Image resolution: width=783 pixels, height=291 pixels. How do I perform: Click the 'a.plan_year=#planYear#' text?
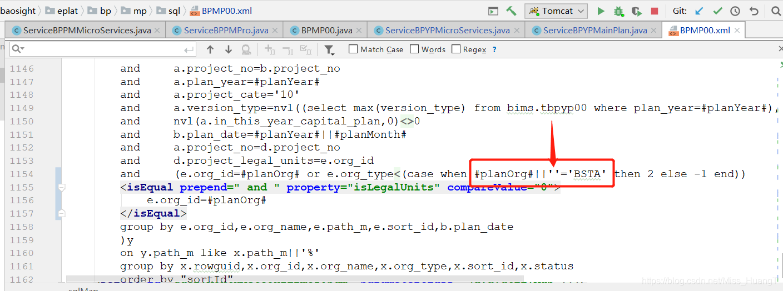pos(246,82)
